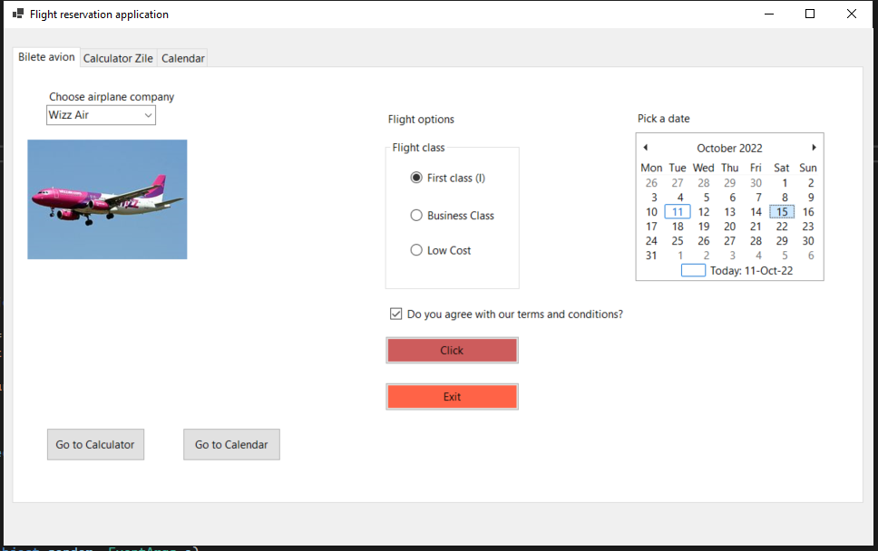Click the Go to Calculator button
Viewport: 878px width, 551px height.
tap(95, 444)
